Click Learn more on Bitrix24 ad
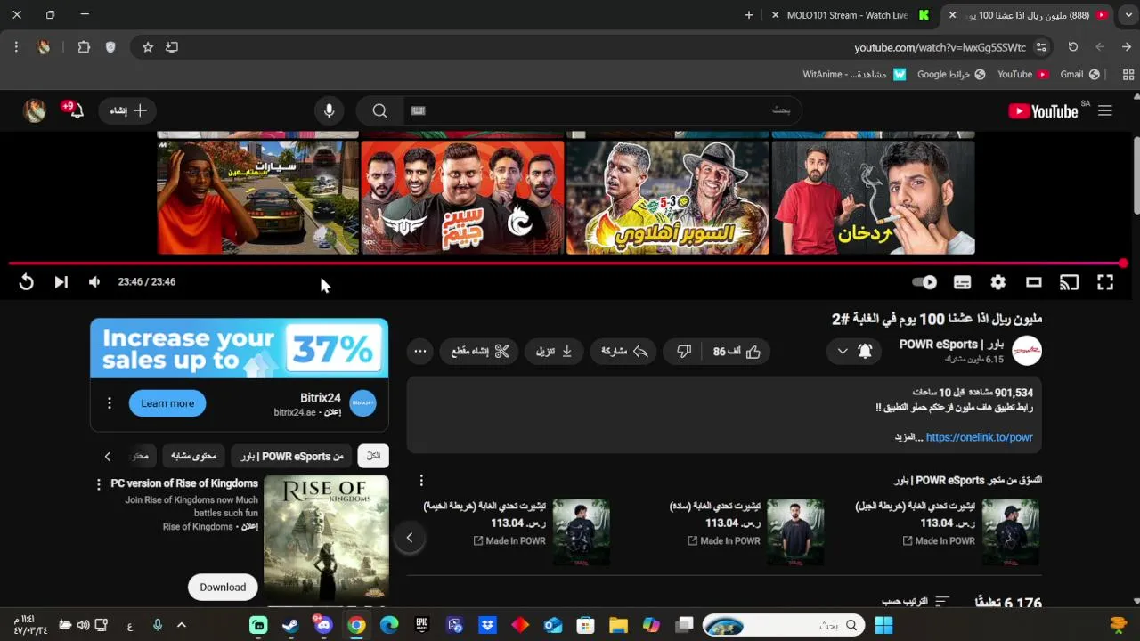1140x641 pixels. (167, 403)
